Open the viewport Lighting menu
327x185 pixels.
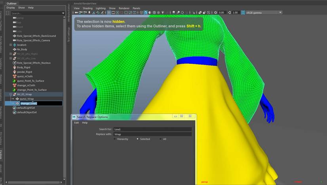(101, 8)
